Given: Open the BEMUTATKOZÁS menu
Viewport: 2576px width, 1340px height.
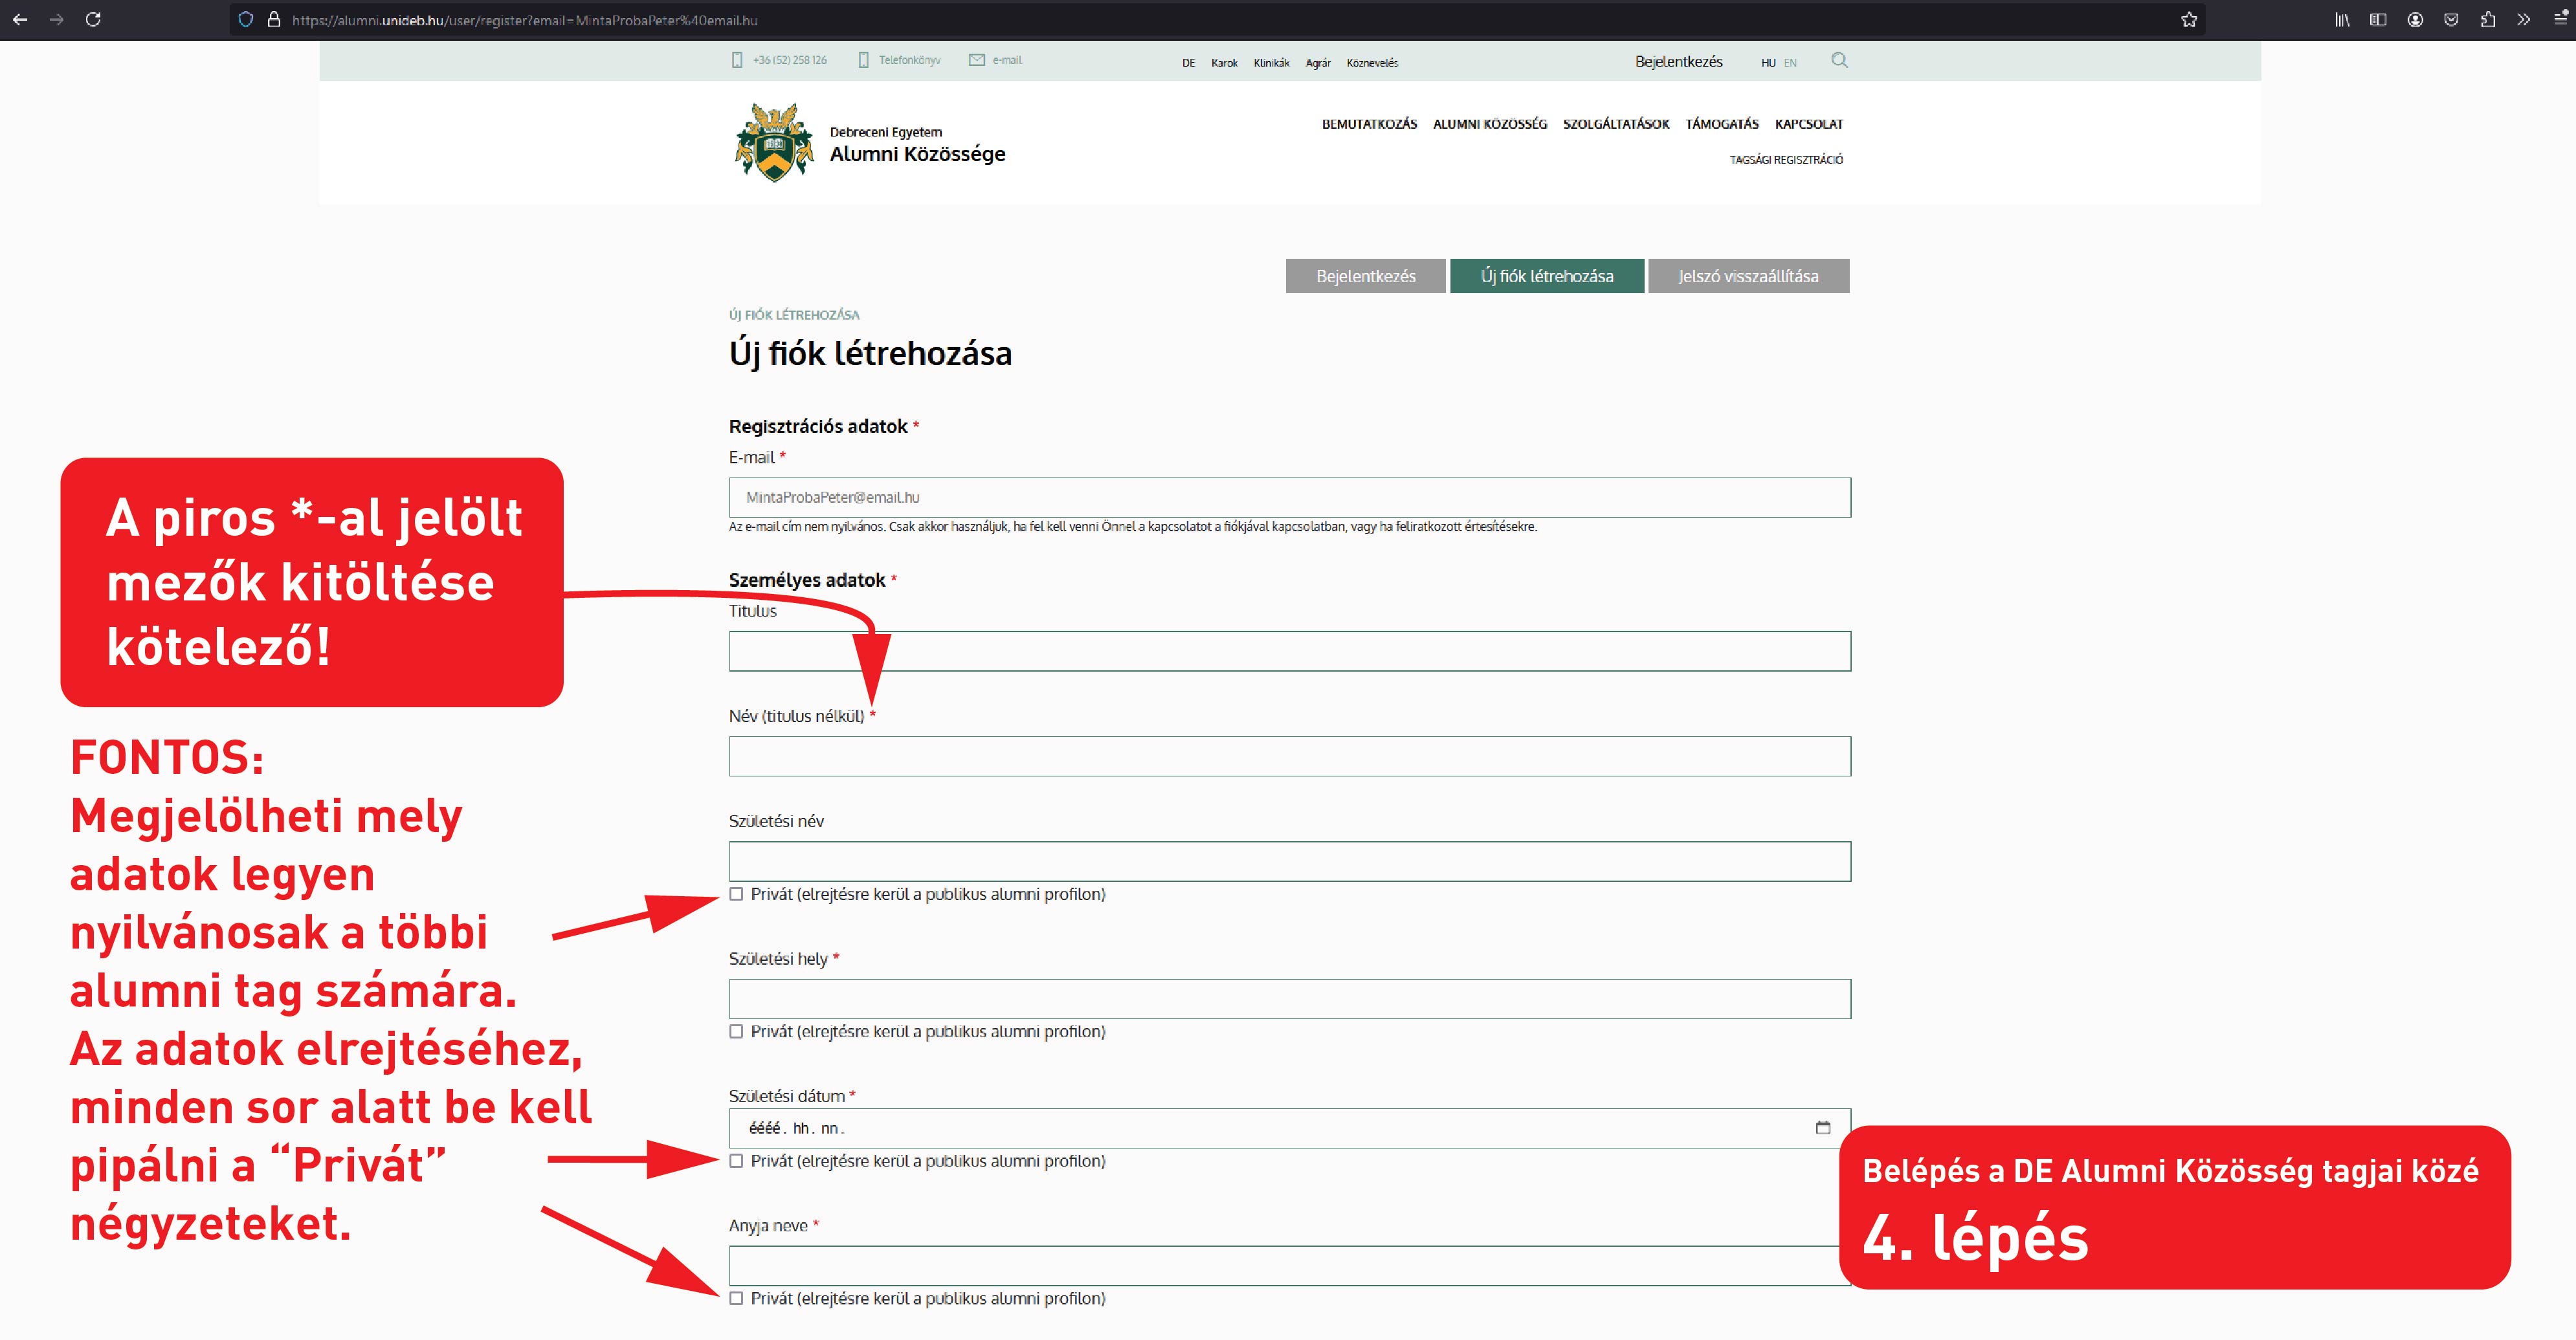Looking at the screenshot, I should pos(1369,124).
